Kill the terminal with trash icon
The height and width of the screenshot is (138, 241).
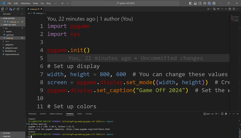226,114
